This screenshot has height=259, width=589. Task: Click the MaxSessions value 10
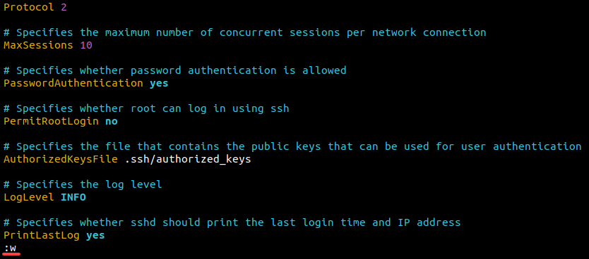[86, 45]
